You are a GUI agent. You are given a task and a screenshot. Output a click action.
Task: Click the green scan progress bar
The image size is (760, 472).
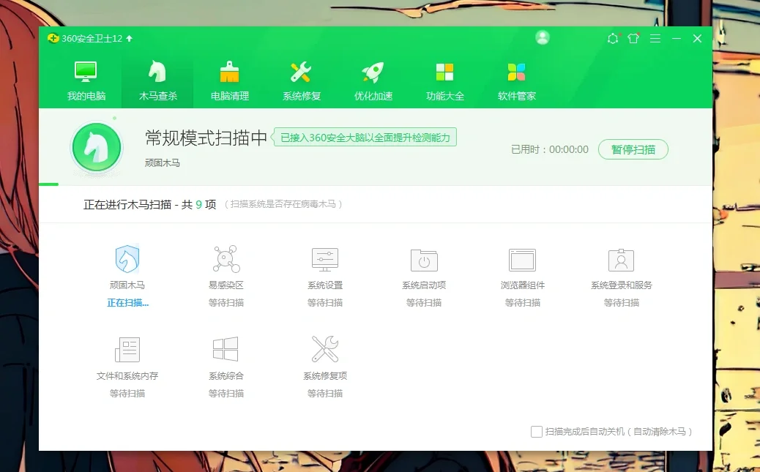coord(49,184)
